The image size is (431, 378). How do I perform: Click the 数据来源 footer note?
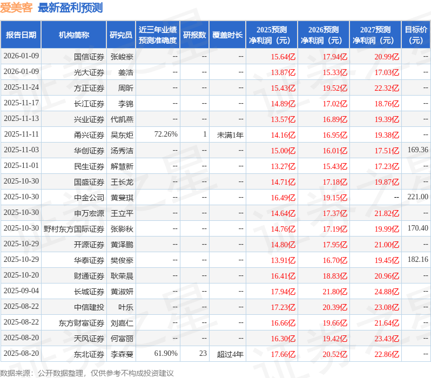[x=87, y=373]
